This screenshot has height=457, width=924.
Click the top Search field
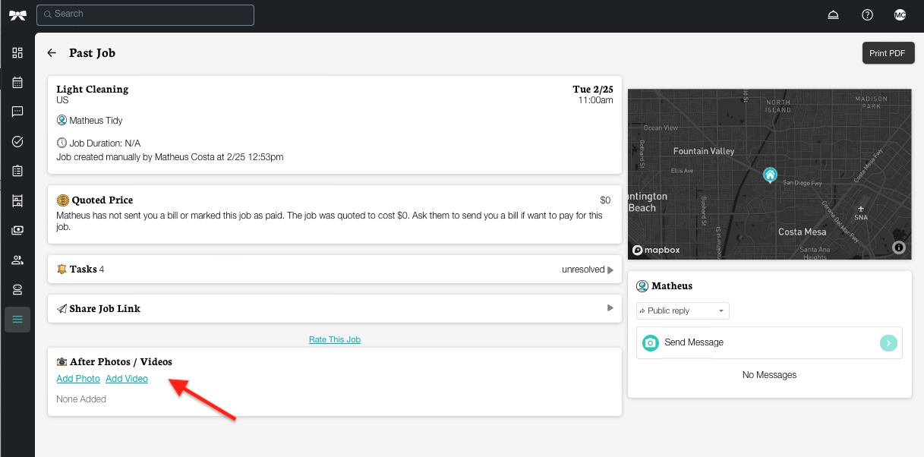pos(145,14)
